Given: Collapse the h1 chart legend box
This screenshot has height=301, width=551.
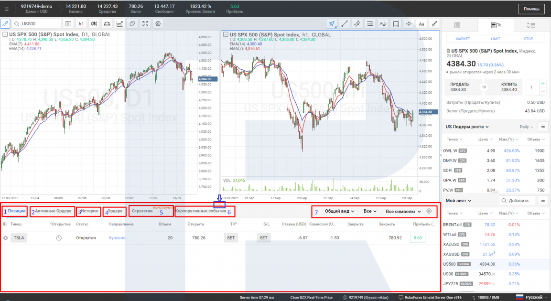Looking at the screenshot, I should [x=226, y=35].
